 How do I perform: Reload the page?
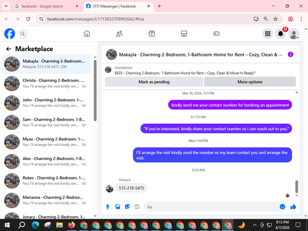point(28,19)
